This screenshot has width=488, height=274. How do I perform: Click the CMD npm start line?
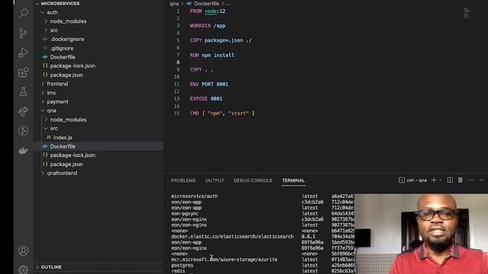coord(222,113)
